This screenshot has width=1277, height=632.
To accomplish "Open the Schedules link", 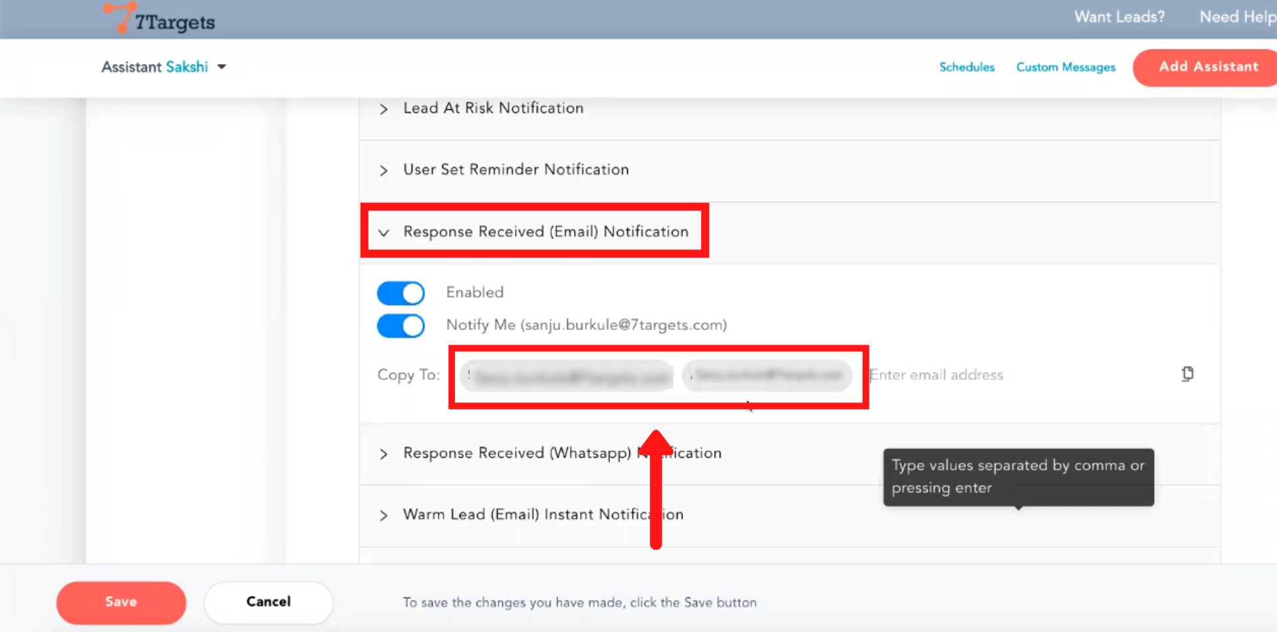I will (x=966, y=67).
